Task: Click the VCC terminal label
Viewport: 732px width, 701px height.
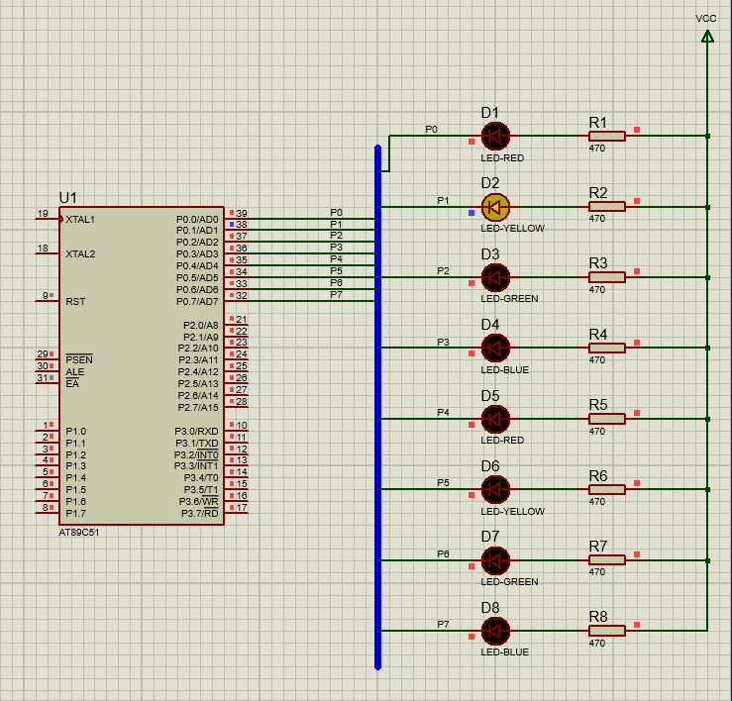Action: 706,19
